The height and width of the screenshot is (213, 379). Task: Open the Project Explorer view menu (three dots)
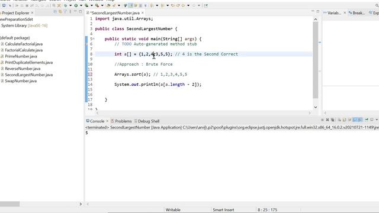point(70,12)
